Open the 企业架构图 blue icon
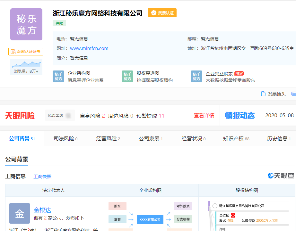 click(58, 76)
